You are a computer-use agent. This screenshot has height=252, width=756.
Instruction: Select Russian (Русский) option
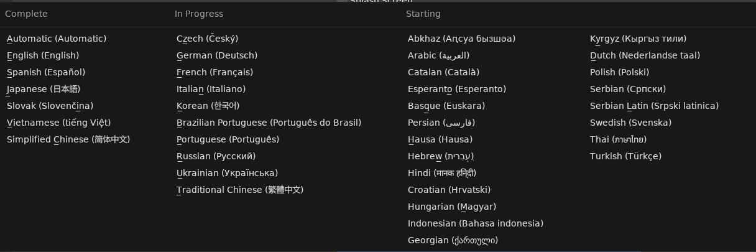(x=216, y=156)
